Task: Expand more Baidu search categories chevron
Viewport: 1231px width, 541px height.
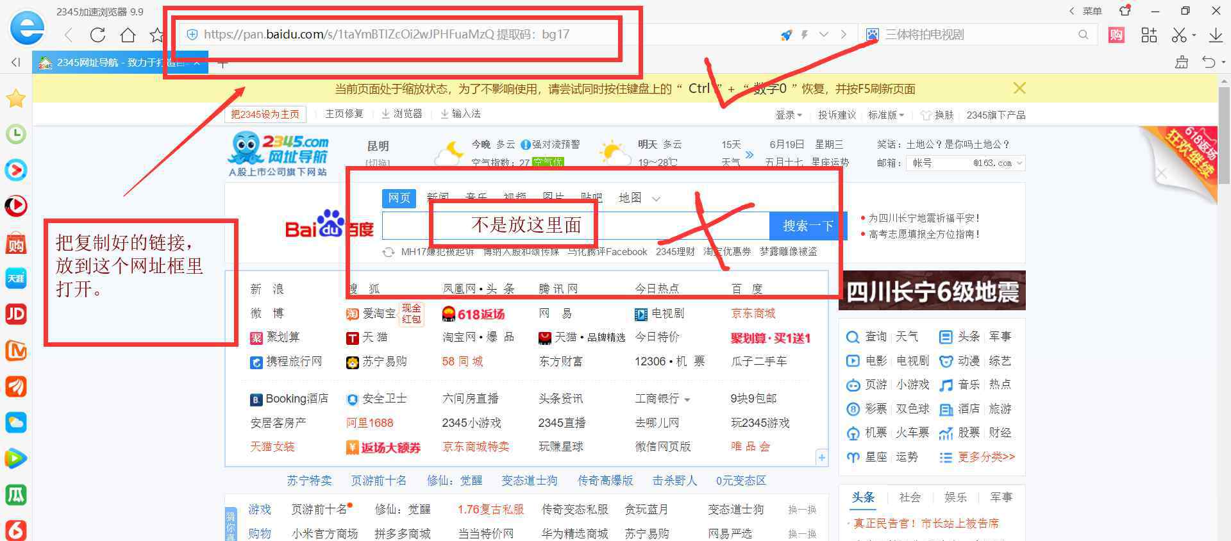Action: (x=656, y=199)
